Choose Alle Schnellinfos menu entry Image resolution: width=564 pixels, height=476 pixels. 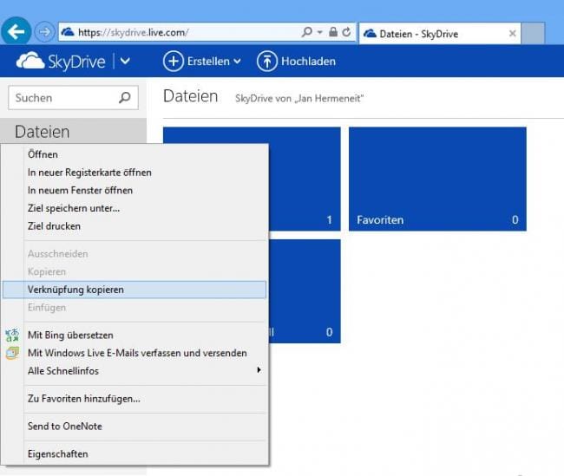(134, 371)
